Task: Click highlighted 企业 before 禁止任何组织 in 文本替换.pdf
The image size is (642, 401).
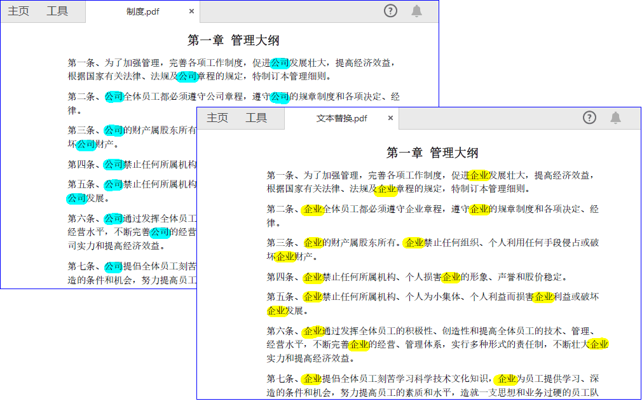Action: [x=414, y=243]
